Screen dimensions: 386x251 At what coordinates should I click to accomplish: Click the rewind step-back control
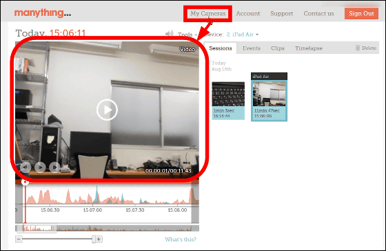click(x=26, y=168)
